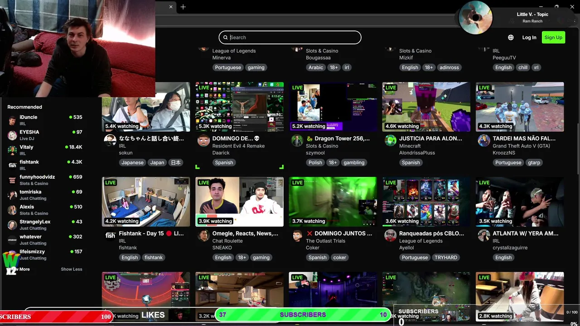Open the Mizkif channel link
The image size is (580, 326).
tap(406, 58)
